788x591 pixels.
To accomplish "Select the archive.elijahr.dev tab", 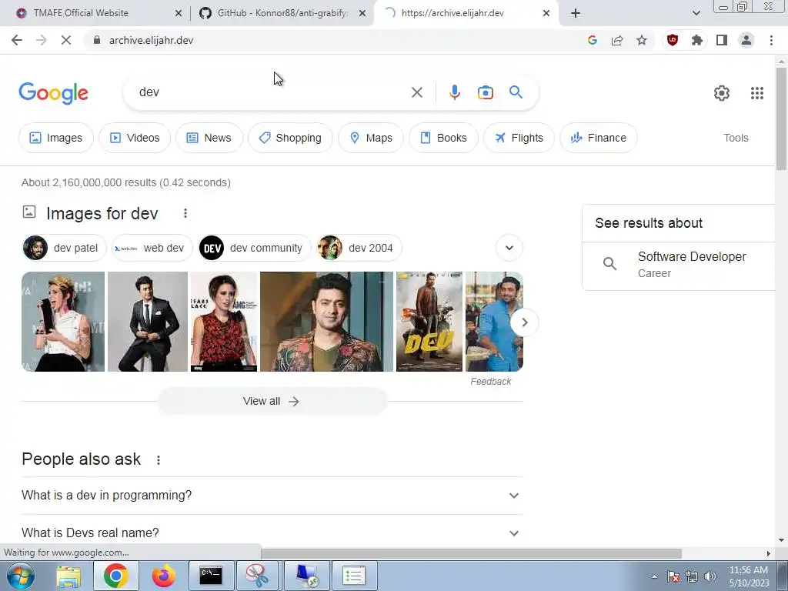I will tap(465, 13).
